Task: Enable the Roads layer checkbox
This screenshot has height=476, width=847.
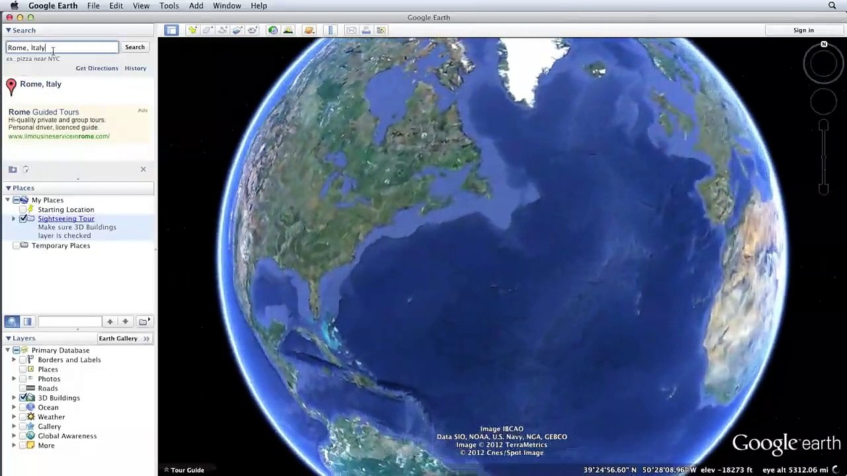Action: (x=23, y=389)
